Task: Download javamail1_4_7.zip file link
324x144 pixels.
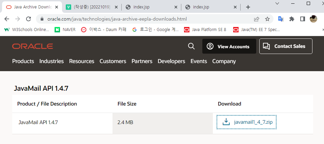Action: point(246,122)
